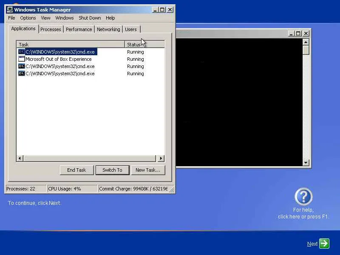Click inside the black command prompt area

tap(239, 102)
